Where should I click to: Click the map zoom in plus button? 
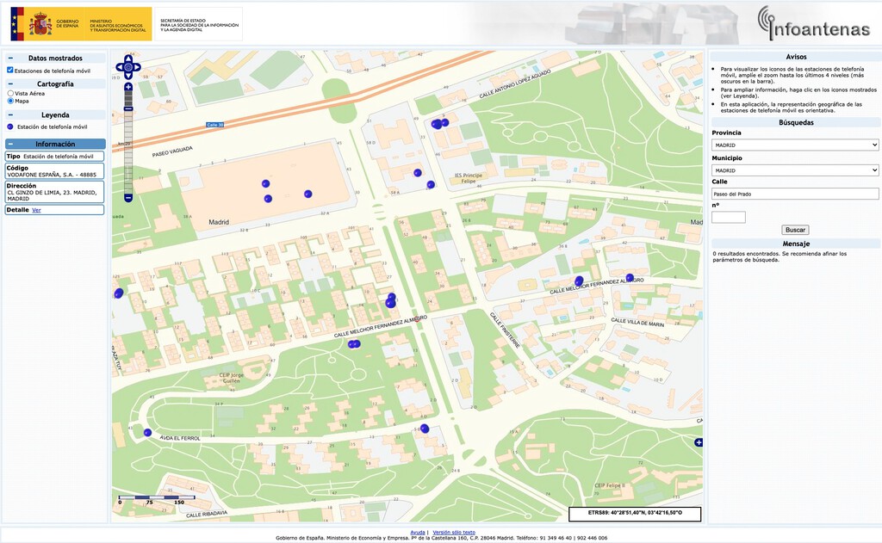[x=128, y=87]
